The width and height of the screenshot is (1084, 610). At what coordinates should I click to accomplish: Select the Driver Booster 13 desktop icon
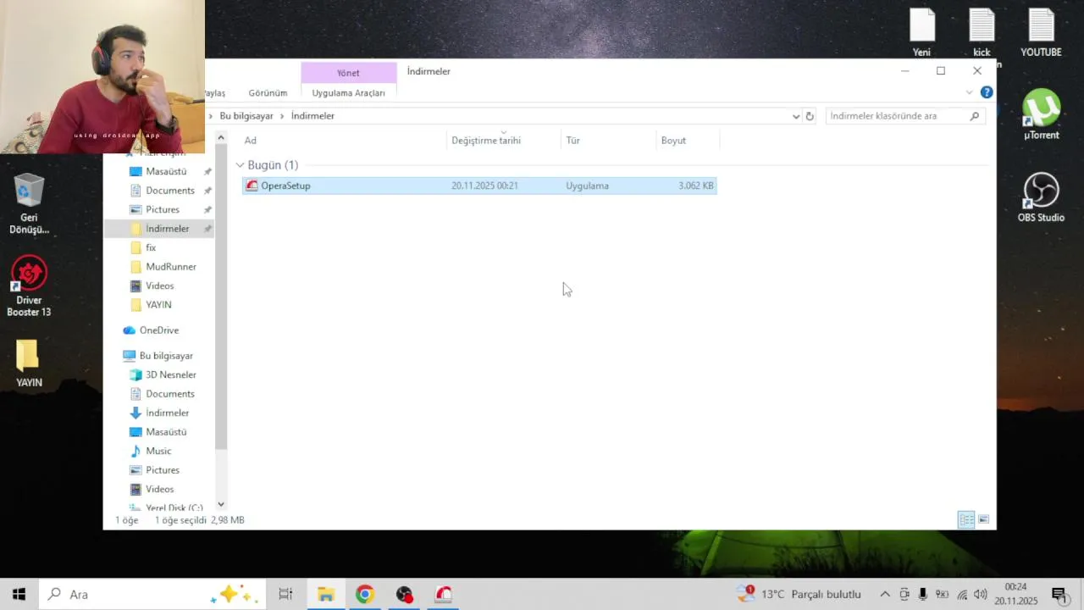click(x=29, y=286)
